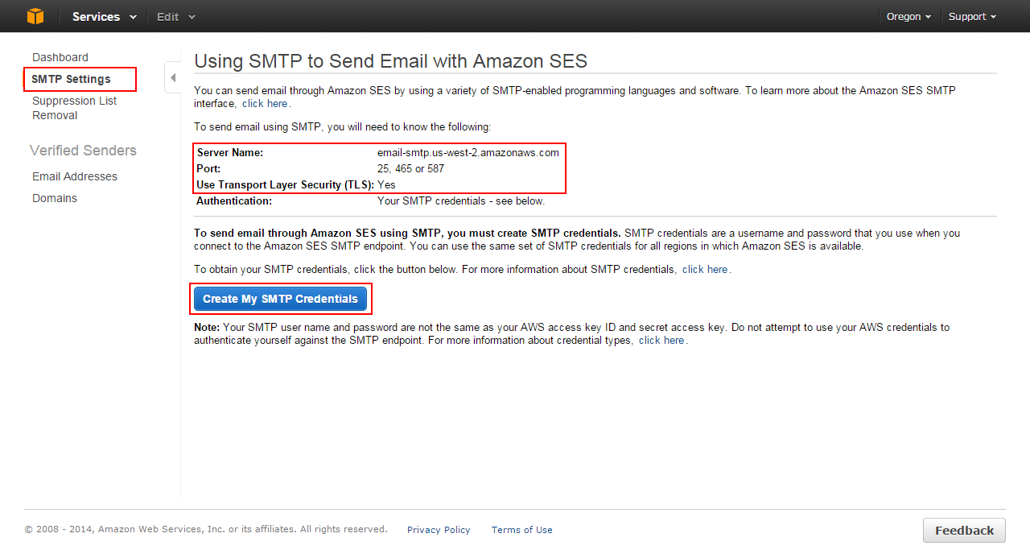
Task: Expand the Edit dropdown menu
Action: (x=175, y=16)
